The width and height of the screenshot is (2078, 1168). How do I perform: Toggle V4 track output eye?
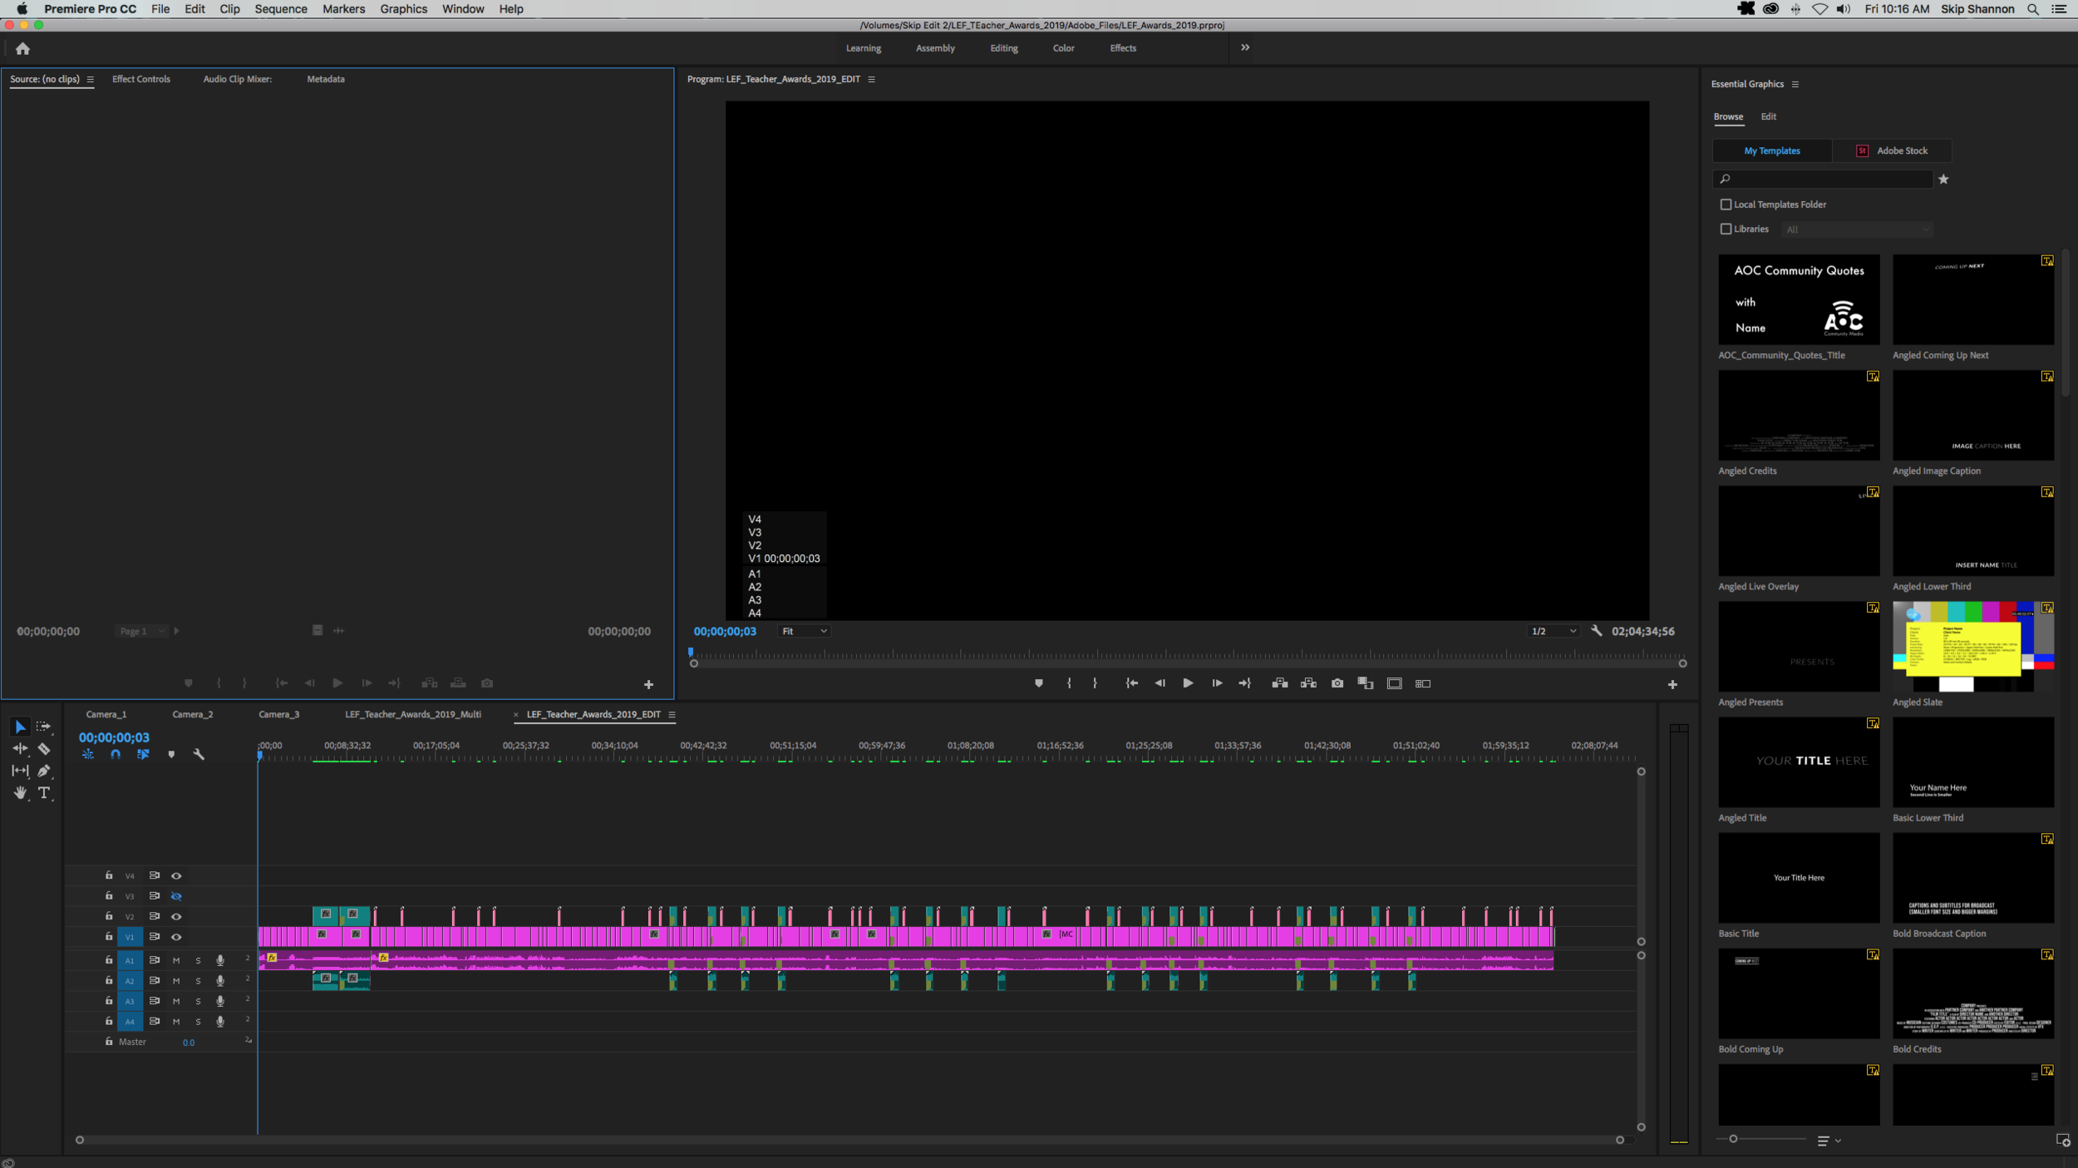pyautogui.click(x=176, y=875)
